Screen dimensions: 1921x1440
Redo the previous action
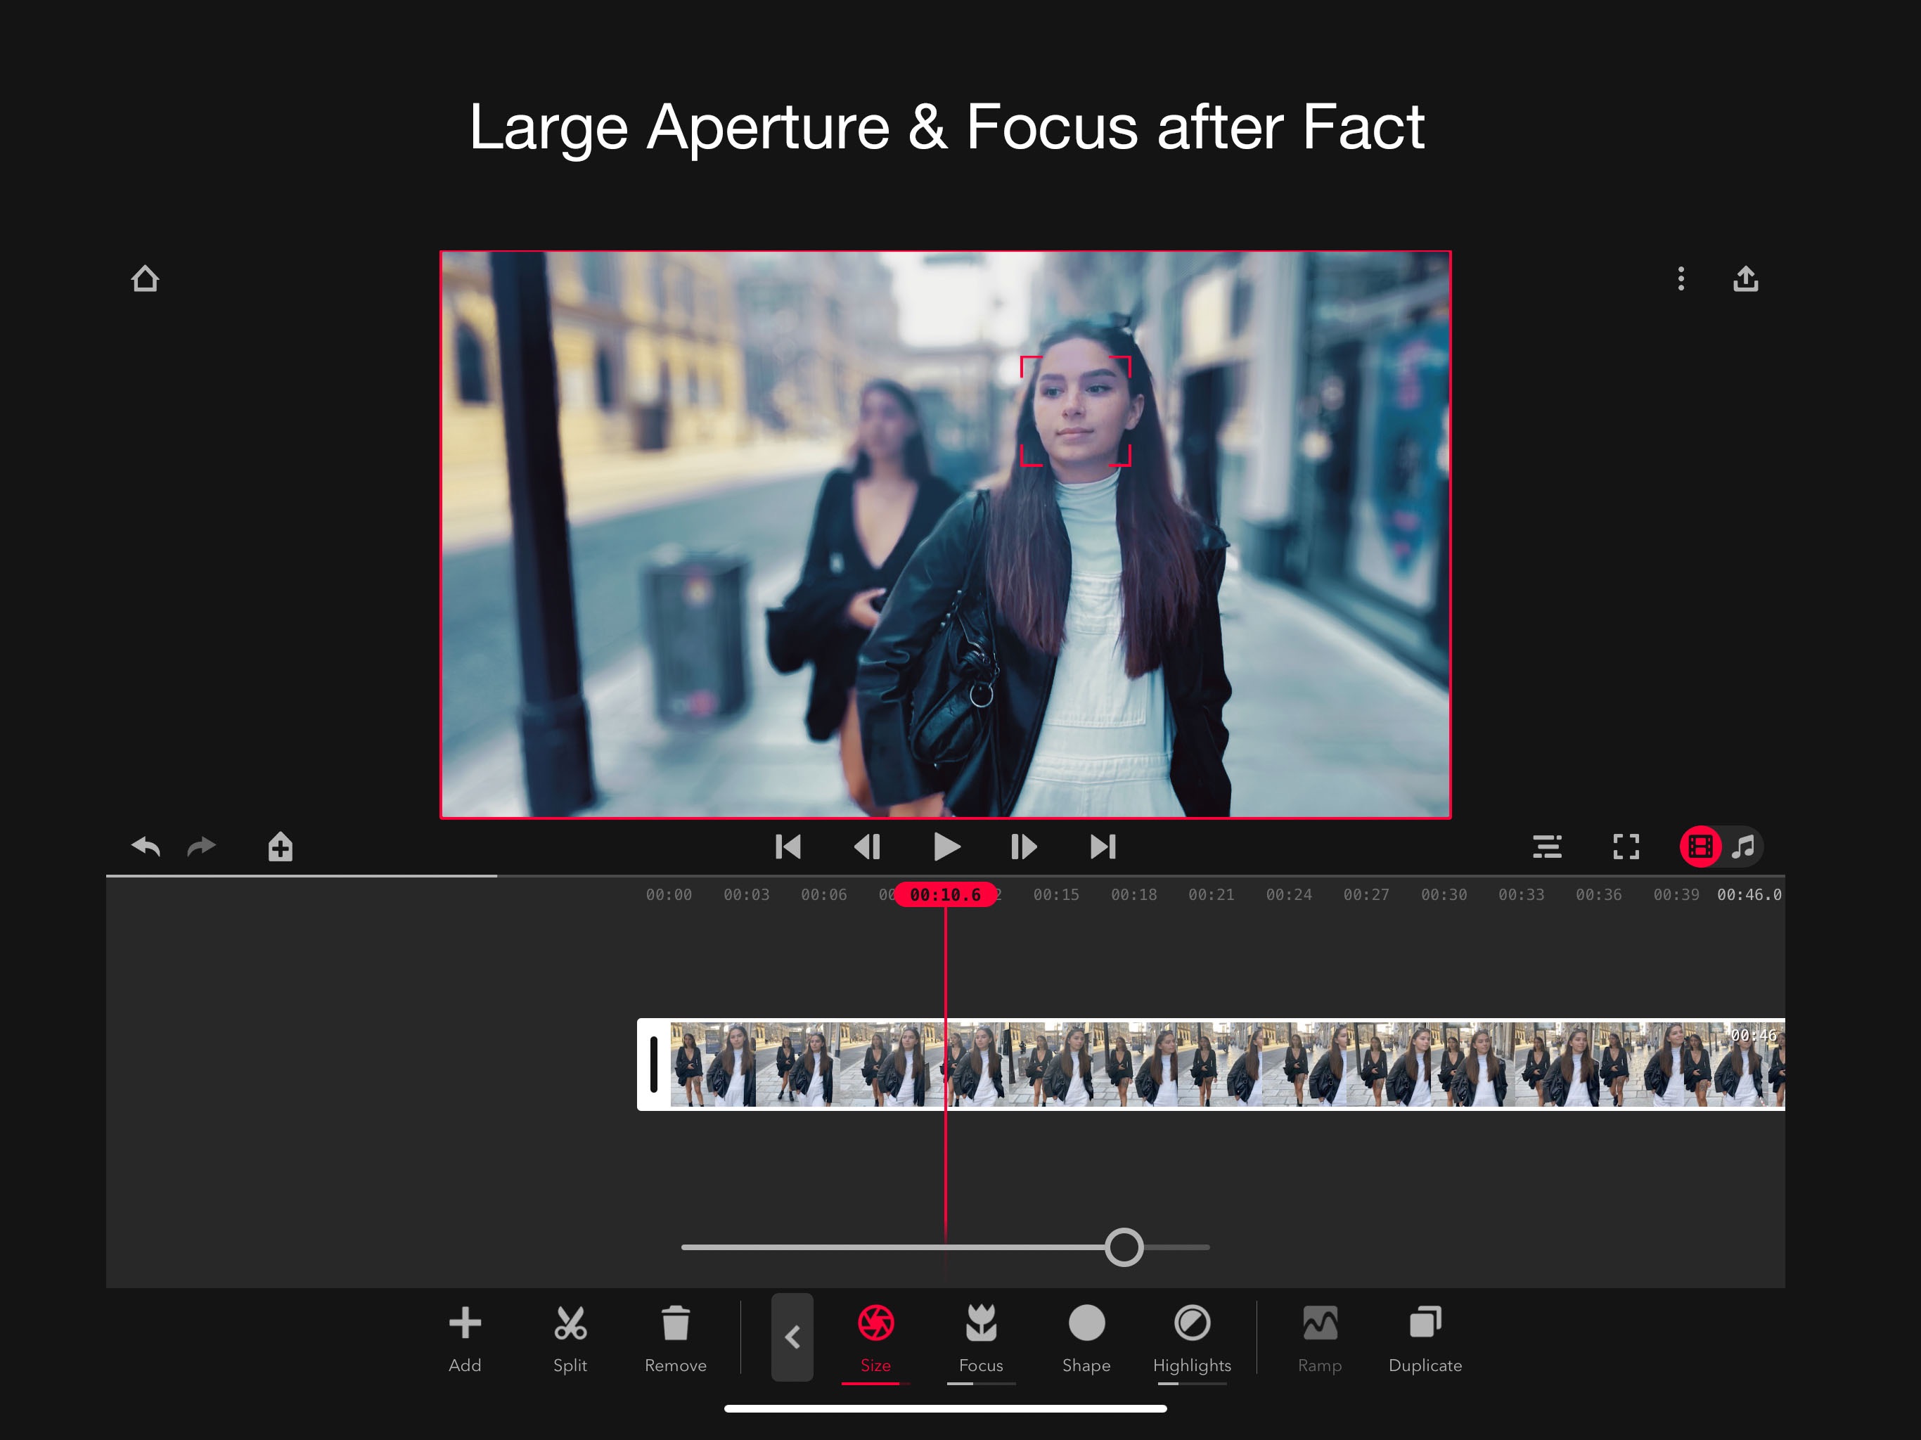coord(202,846)
